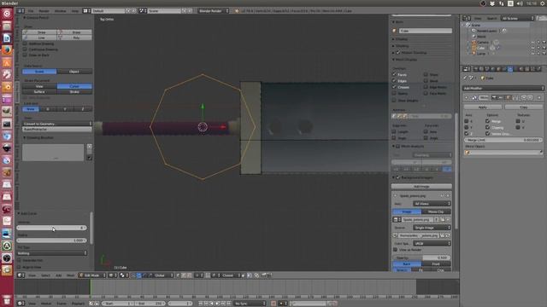Click the OpenGL render image icon in 3D header
Screen dimensions: 547x307
click(x=264, y=275)
